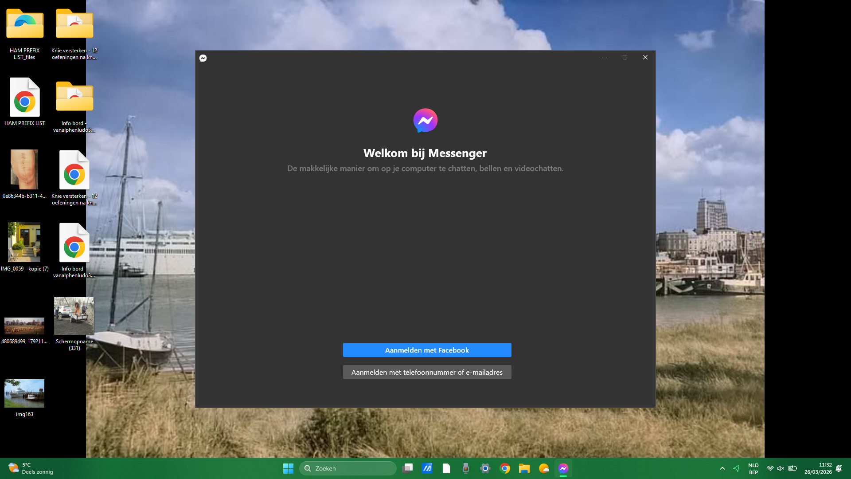Toggle do-not-disturb notification bell icon

coord(839,468)
